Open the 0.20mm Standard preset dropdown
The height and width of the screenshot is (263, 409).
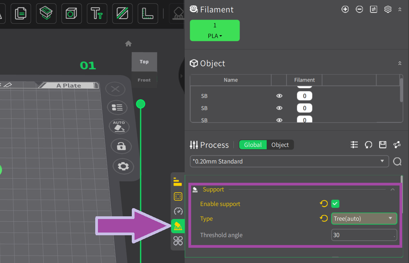point(289,161)
